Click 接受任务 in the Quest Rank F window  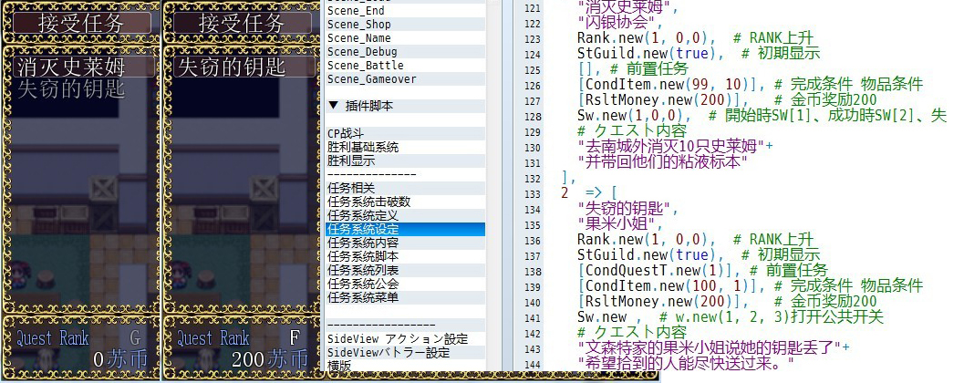coord(241,24)
